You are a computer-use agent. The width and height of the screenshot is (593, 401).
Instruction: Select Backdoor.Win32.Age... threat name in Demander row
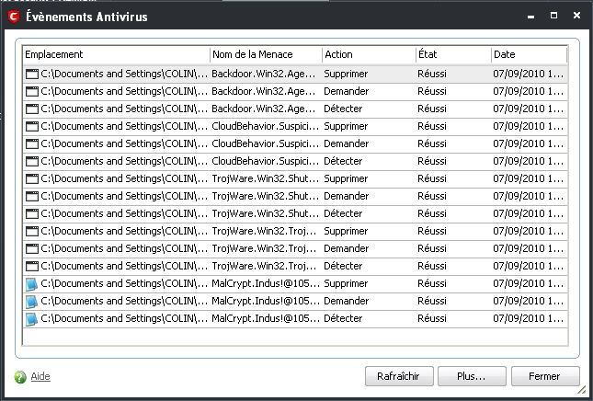click(263, 91)
